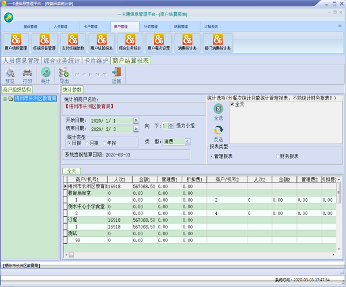Go to next record navigation arrow
Screen dimensions: 346x287
pyautogui.click(x=91, y=75)
